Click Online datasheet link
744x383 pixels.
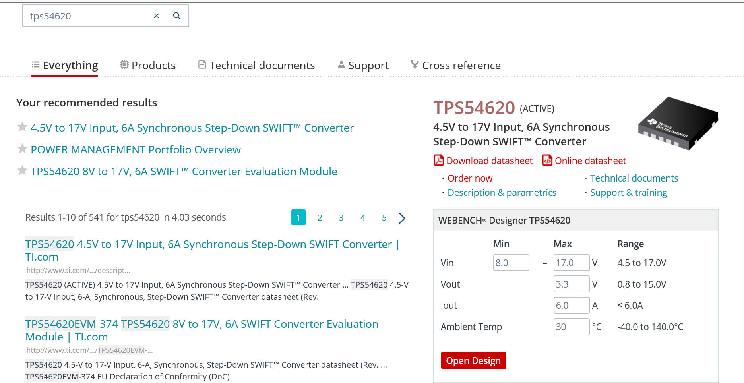(x=590, y=161)
